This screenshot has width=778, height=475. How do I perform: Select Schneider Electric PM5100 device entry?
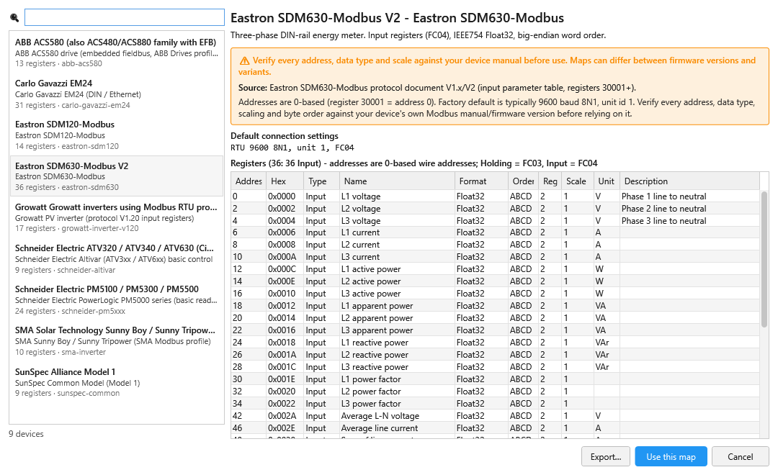click(117, 299)
